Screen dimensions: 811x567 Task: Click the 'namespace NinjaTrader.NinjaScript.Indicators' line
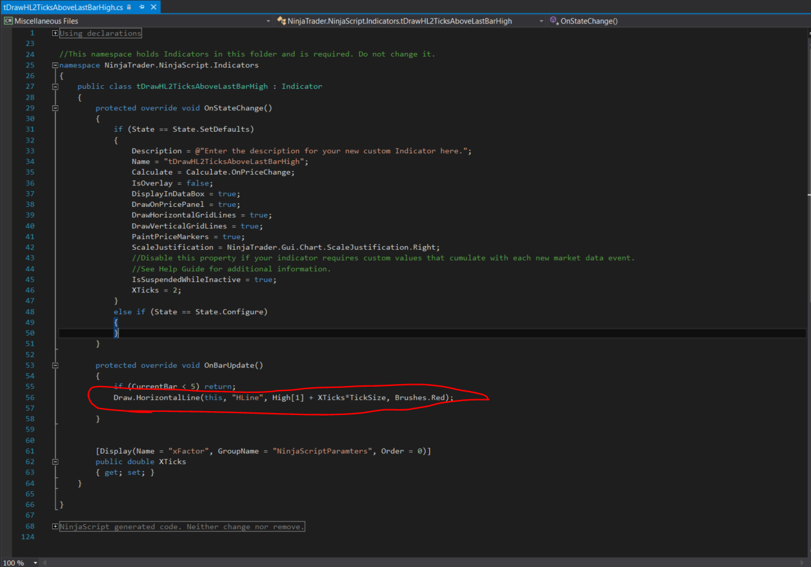click(159, 65)
